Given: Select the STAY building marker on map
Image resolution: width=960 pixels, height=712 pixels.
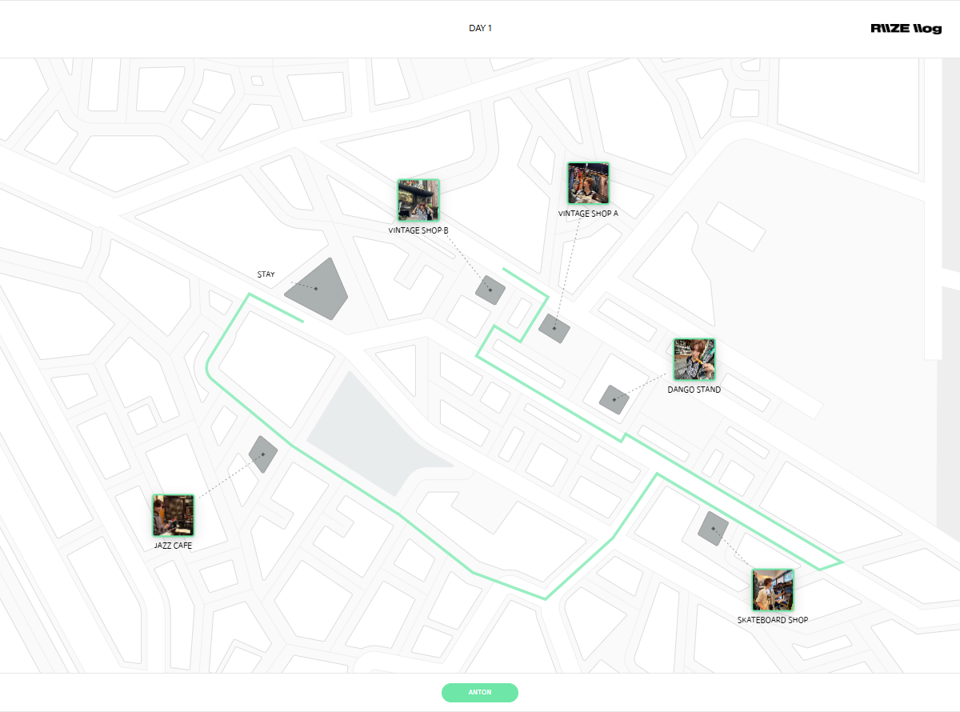Looking at the screenshot, I should [x=317, y=289].
